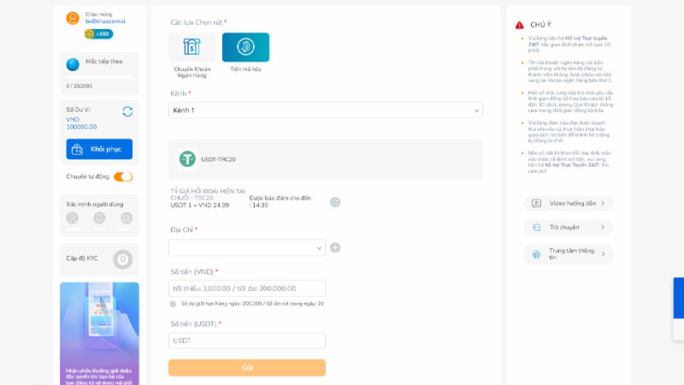Viewport: 684px width, 385px height.
Task: Click the Khôi phục button
Action: pos(99,149)
